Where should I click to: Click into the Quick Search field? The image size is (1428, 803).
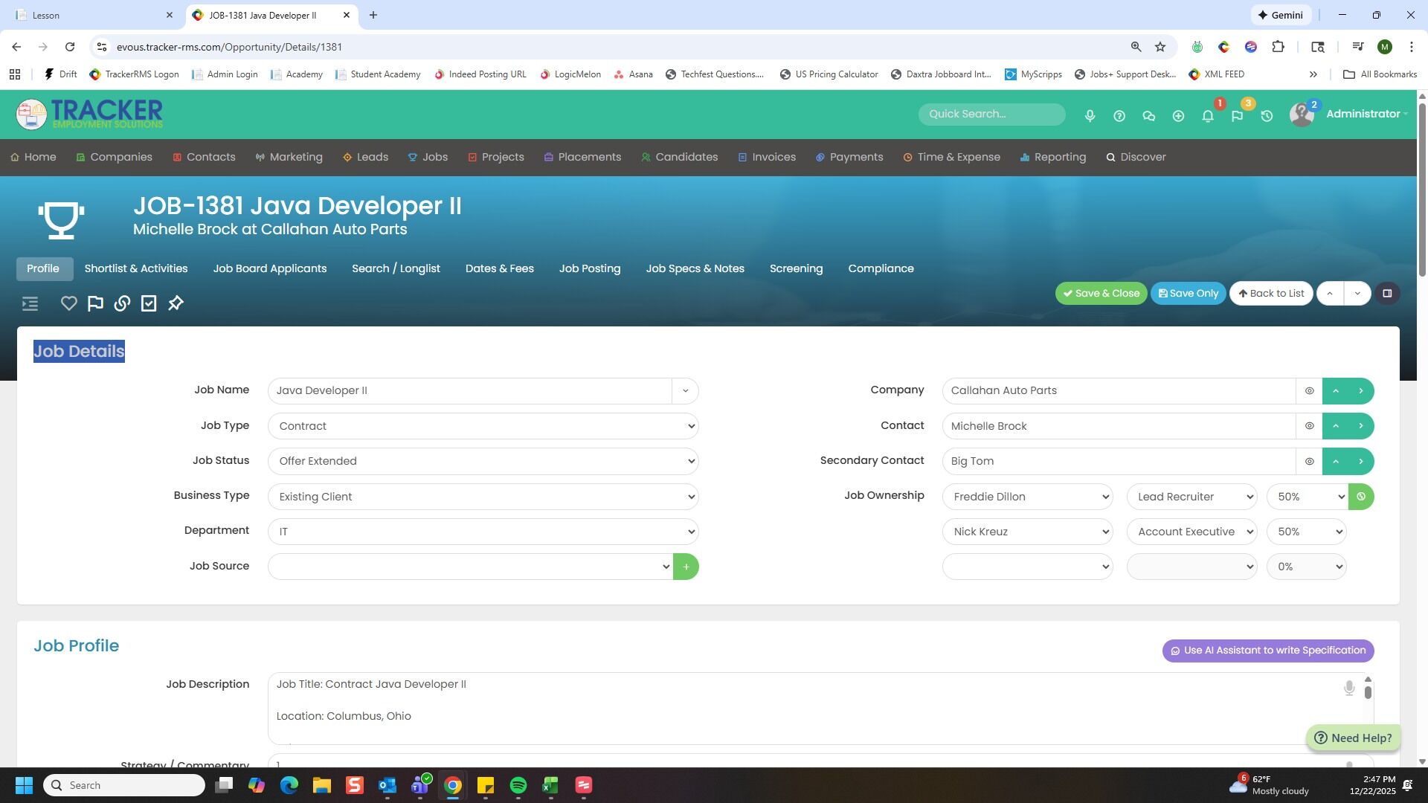pyautogui.click(x=991, y=115)
